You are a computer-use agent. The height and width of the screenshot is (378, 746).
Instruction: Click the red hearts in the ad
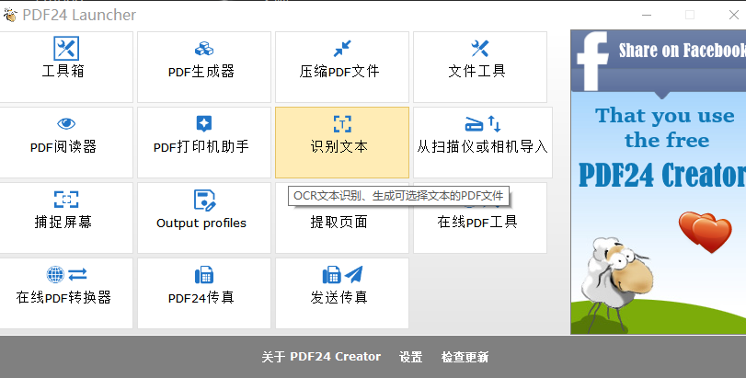point(706,232)
